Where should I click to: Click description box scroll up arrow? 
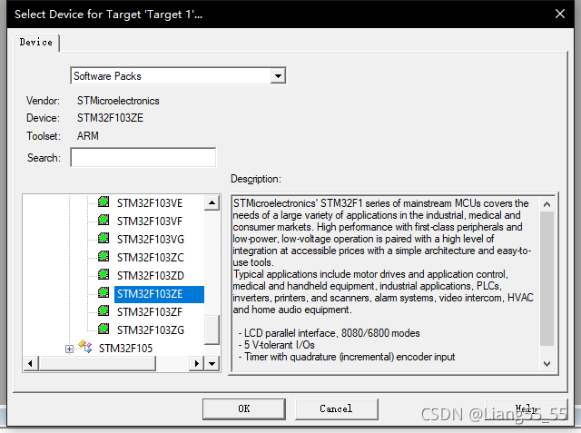click(547, 204)
